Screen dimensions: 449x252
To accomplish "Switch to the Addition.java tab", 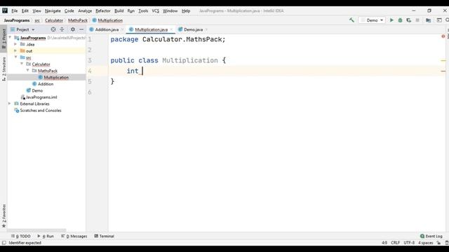I will pyautogui.click(x=107, y=29).
